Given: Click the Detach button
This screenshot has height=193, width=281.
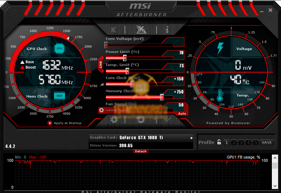Looking at the screenshot, I should pos(140,151).
